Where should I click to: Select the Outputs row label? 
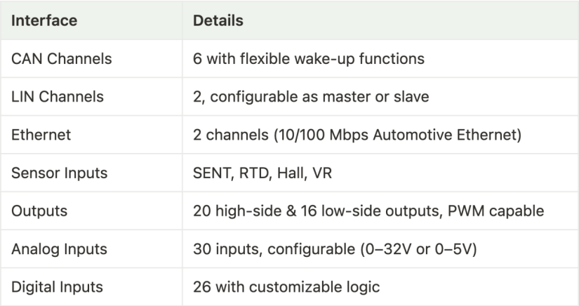tap(36, 211)
